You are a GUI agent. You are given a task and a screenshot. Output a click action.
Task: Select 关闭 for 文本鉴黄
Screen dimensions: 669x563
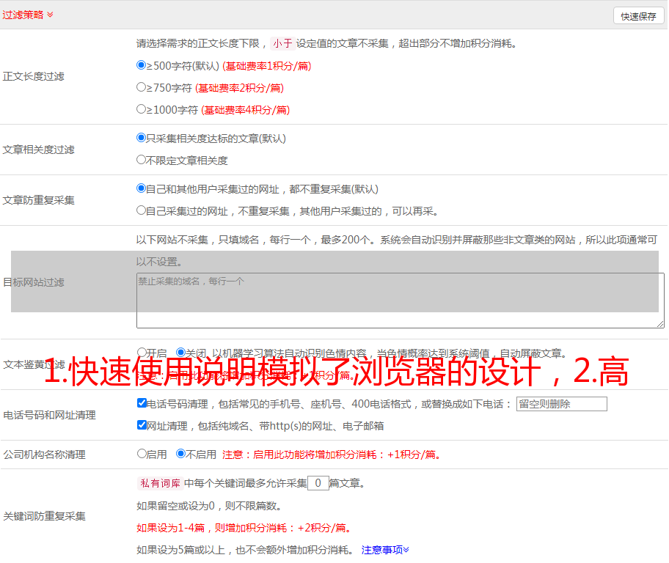coord(180,353)
